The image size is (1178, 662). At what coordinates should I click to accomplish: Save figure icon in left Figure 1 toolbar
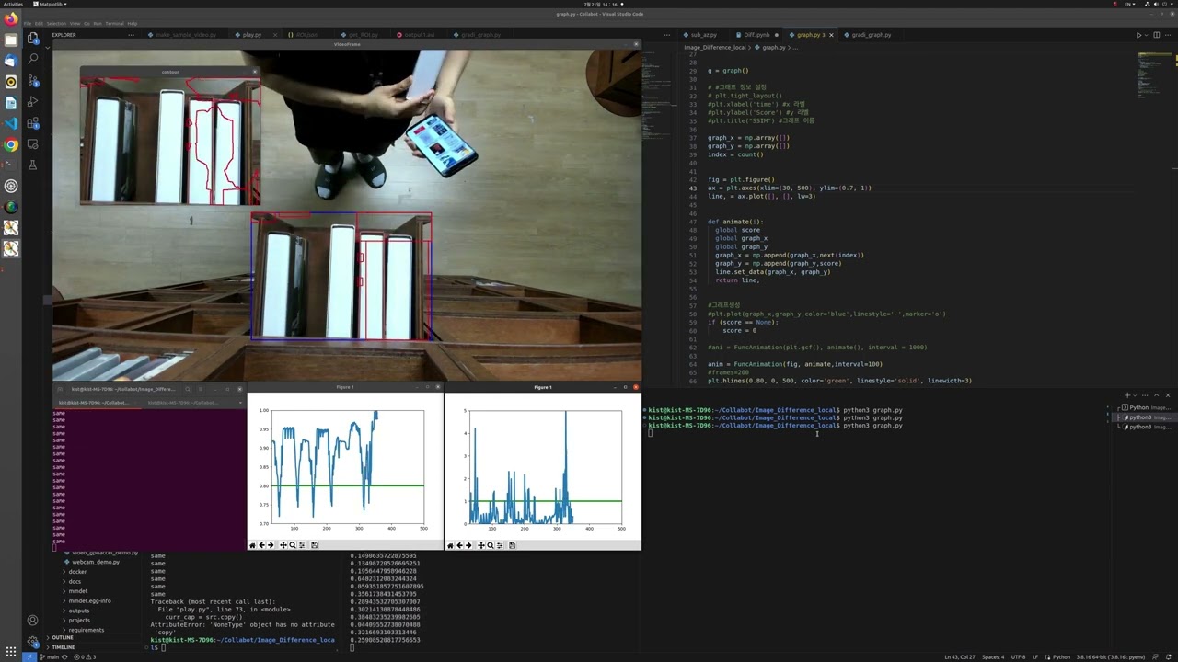pos(314,545)
